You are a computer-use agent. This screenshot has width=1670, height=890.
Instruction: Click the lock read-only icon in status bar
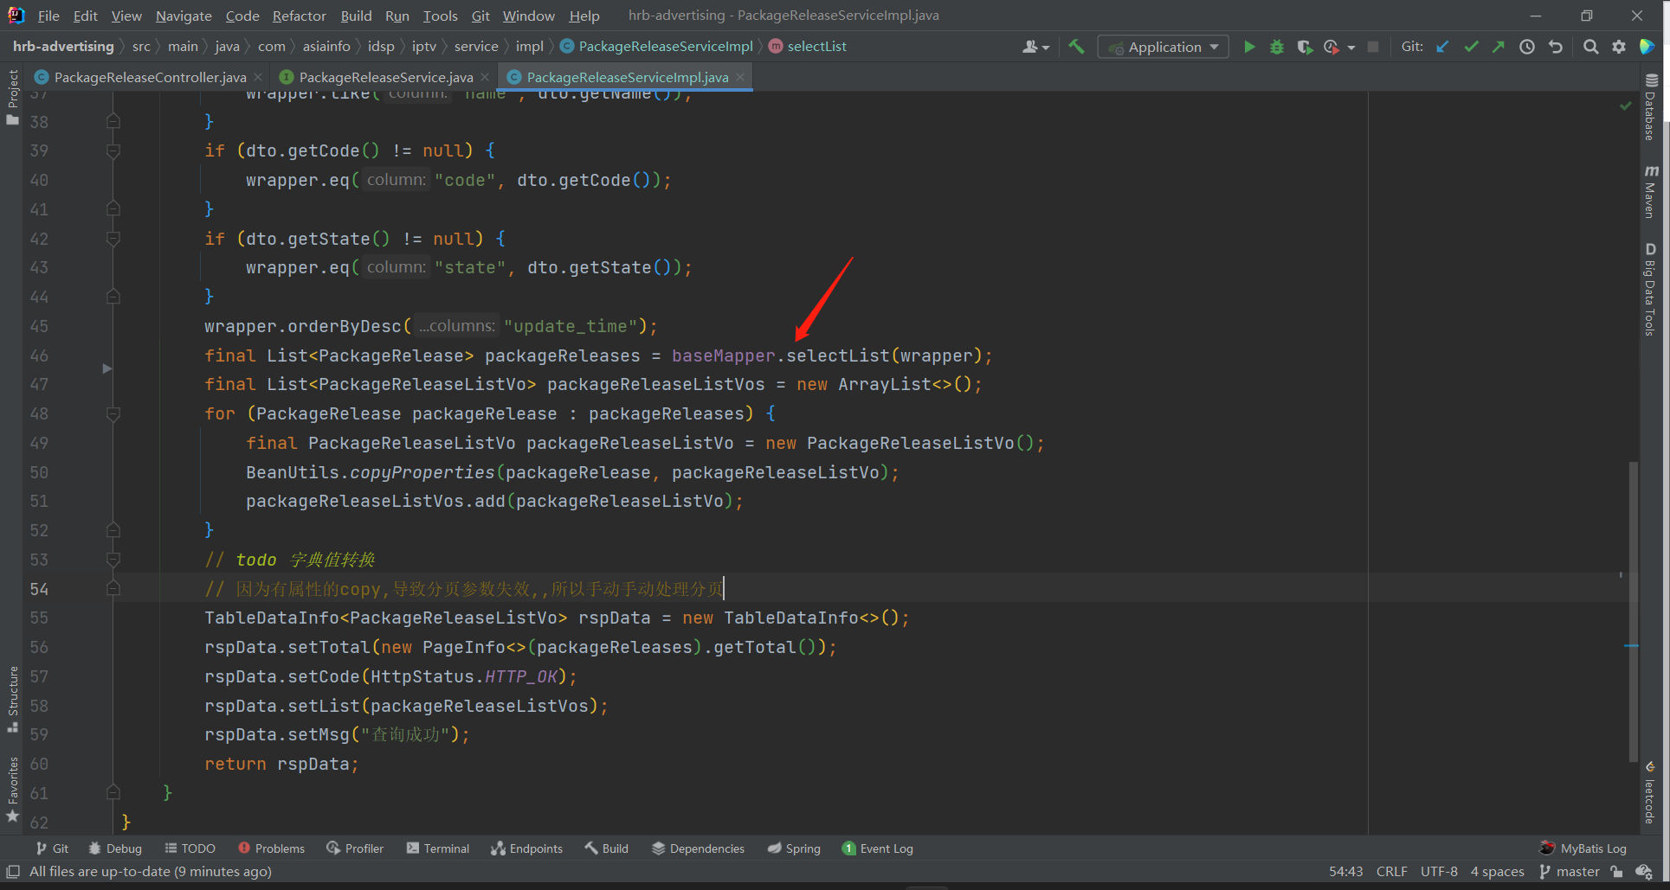pyautogui.click(x=1616, y=872)
